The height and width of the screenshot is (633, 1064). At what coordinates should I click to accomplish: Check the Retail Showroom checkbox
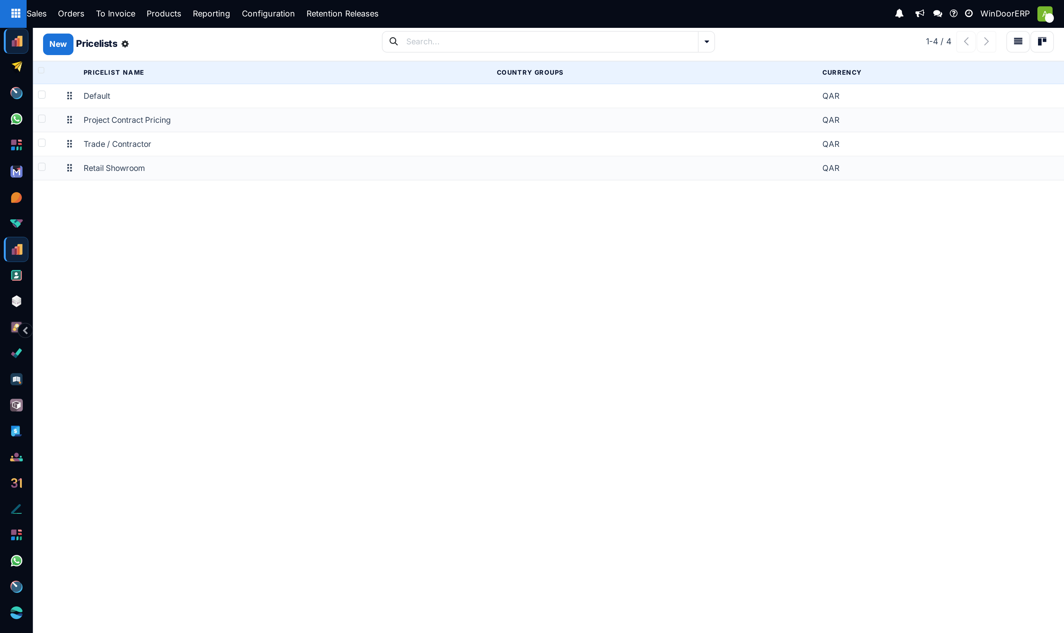pyautogui.click(x=42, y=167)
